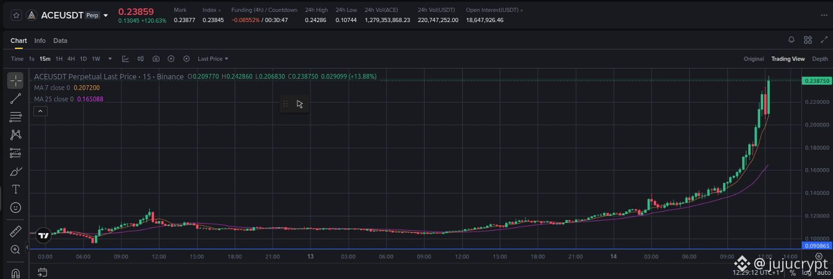Click the 24h Low value 0.10744
The image size is (833, 279).
(x=346, y=20)
